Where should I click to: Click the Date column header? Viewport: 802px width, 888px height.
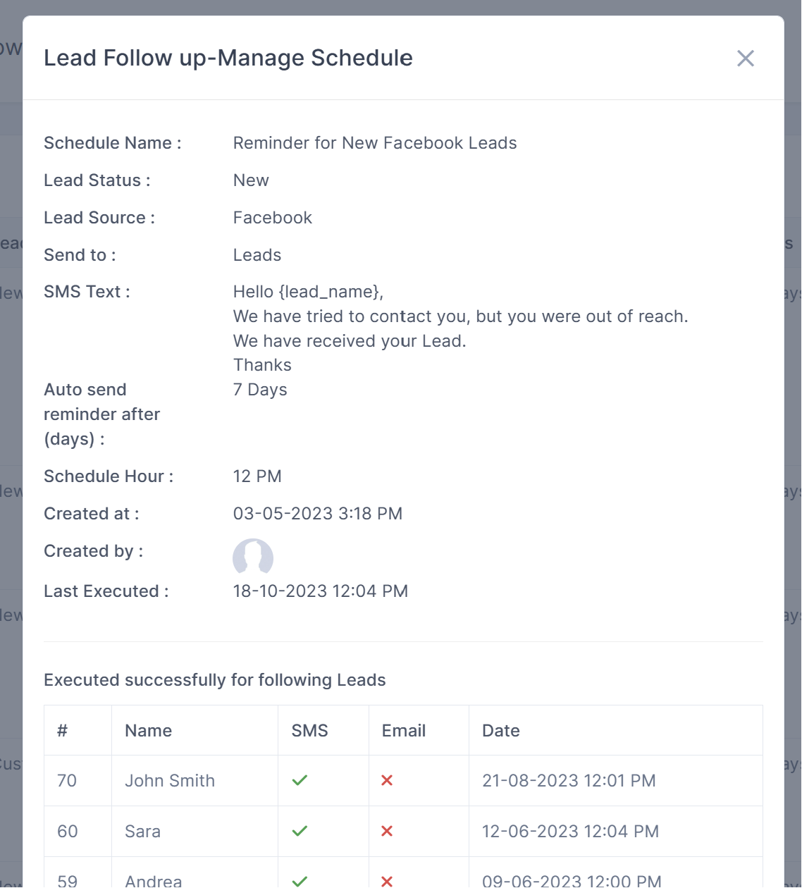pyautogui.click(x=500, y=730)
